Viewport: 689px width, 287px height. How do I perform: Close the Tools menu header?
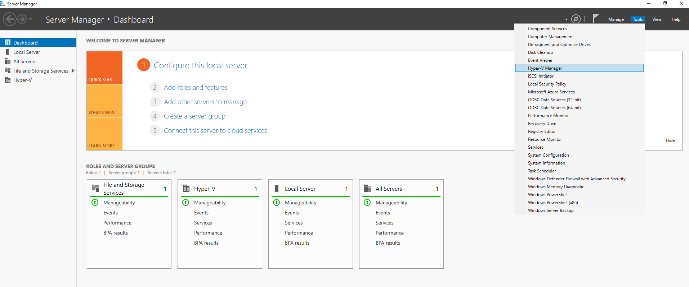[x=637, y=19]
